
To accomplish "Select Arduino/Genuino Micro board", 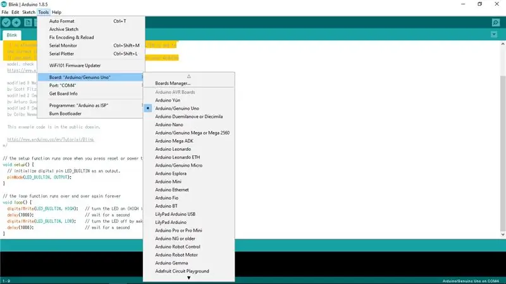I will 188,165.
